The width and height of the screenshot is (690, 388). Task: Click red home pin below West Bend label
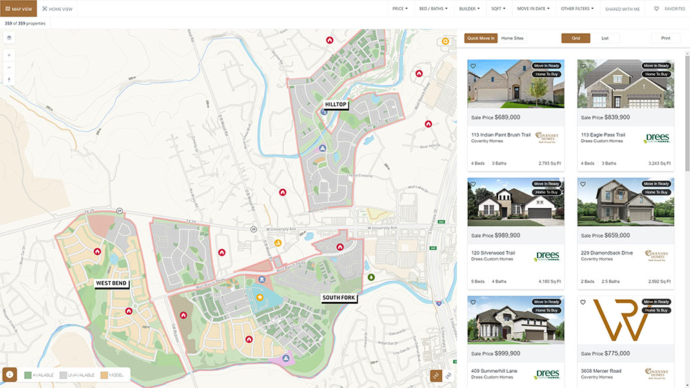click(x=129, y=311)
